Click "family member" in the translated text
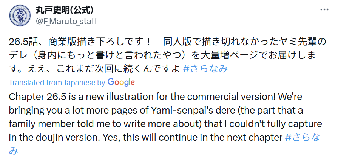 point(41,124)
